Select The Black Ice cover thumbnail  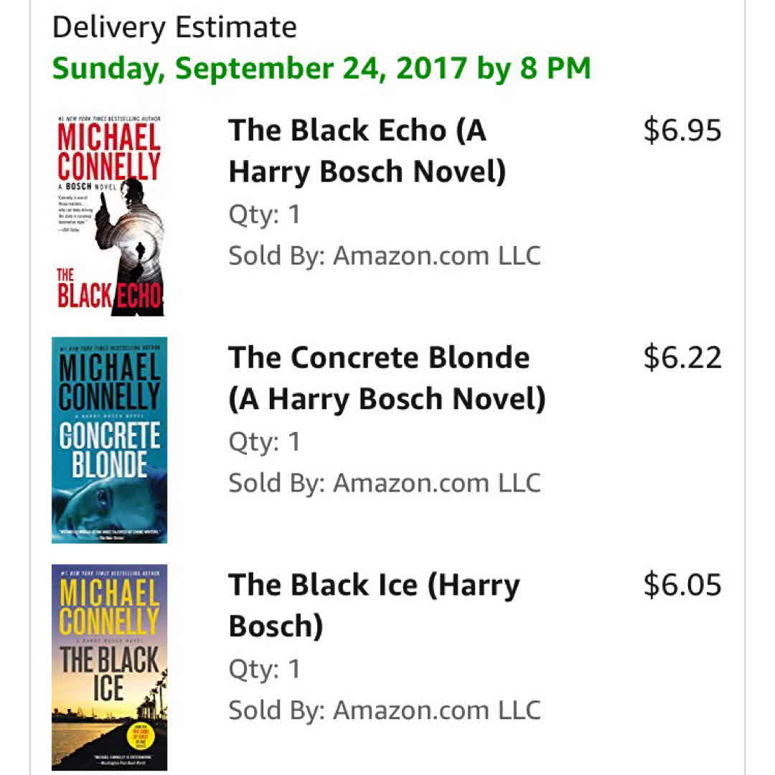[110, 667]
